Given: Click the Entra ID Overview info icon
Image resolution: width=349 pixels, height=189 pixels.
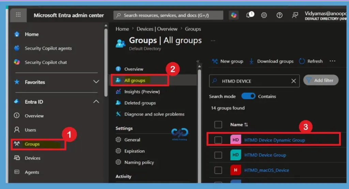Looking at the screenshot, I should [17, 116].
